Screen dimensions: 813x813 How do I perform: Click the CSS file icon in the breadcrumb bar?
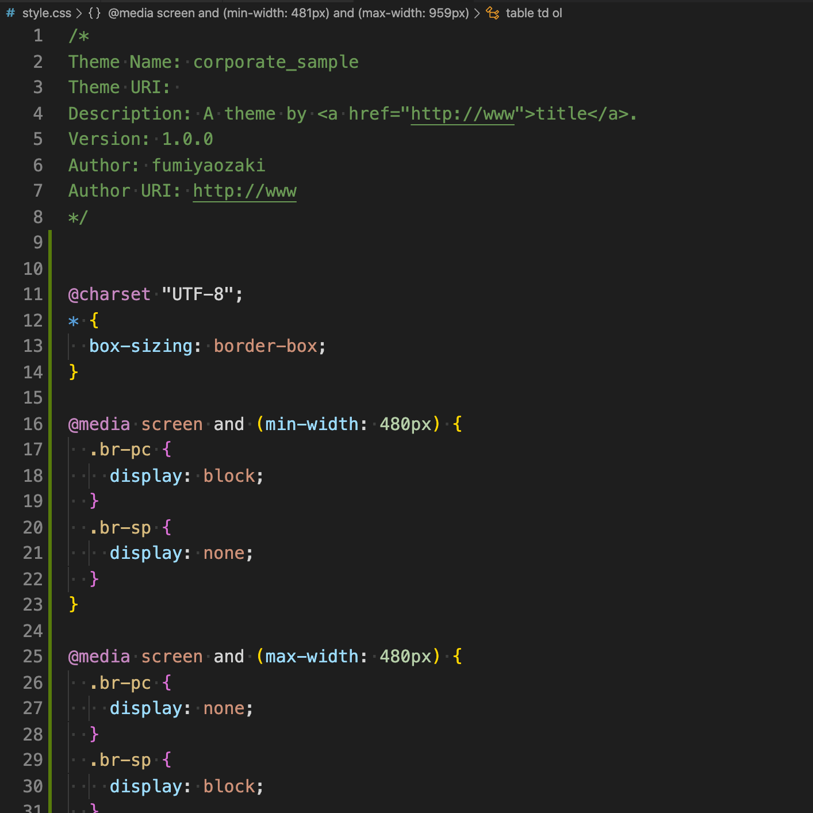9,13
